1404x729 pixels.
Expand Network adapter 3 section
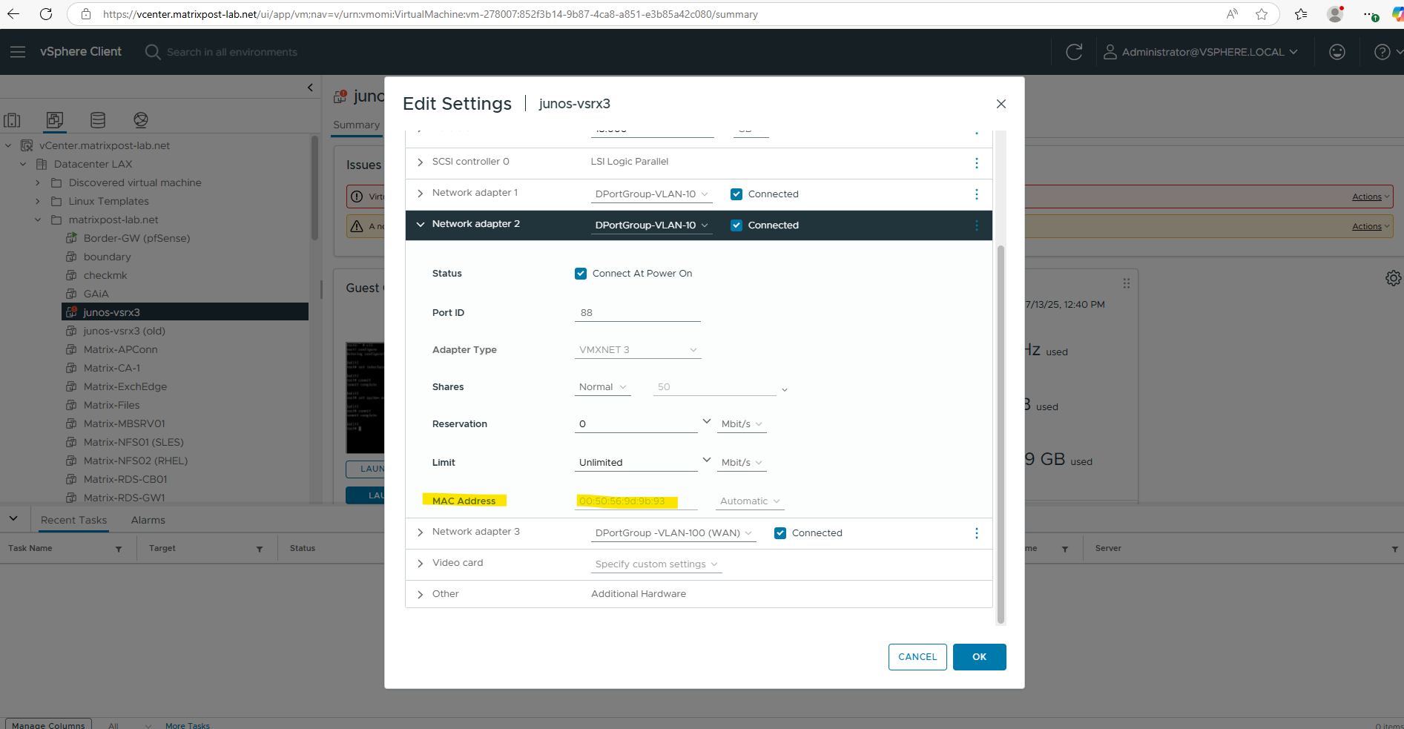pyautogui.click(x=421, y=532)
